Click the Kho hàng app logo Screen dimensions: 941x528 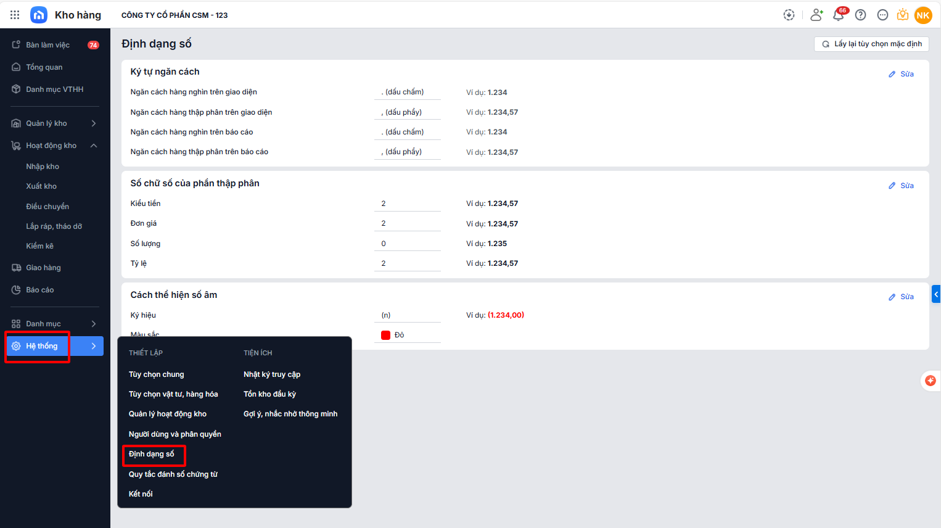tap(39, 15)
